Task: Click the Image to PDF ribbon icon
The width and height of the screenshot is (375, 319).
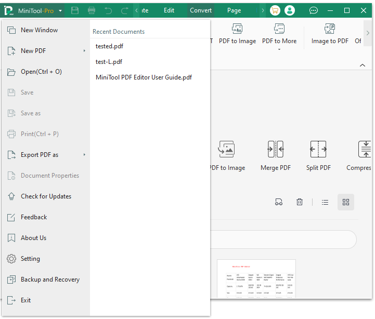Action: (330, 29)
